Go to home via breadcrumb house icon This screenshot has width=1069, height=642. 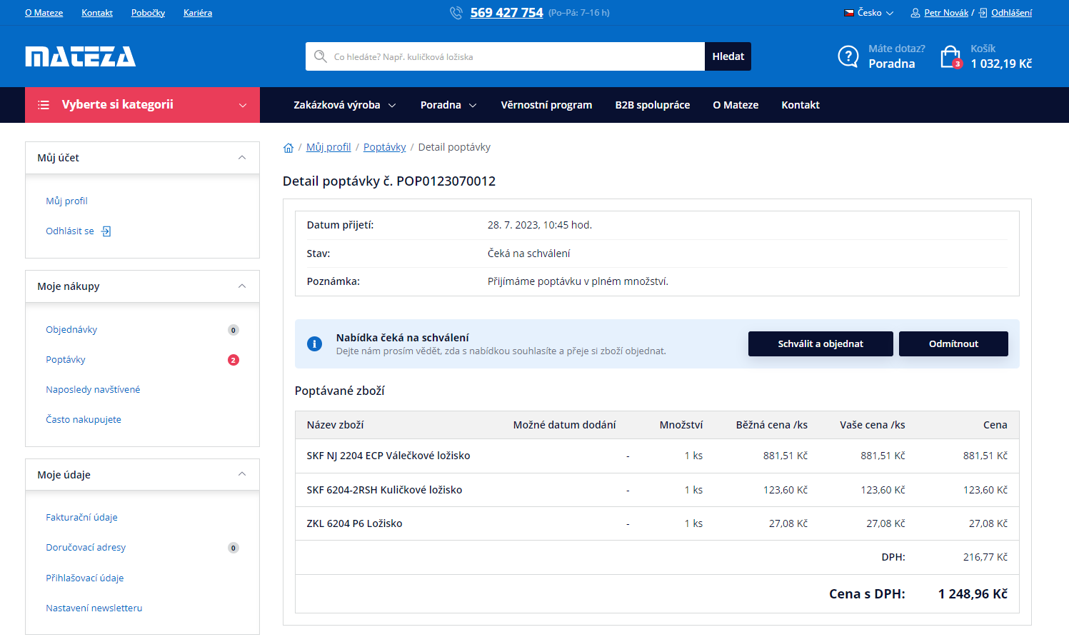point(288,148)
